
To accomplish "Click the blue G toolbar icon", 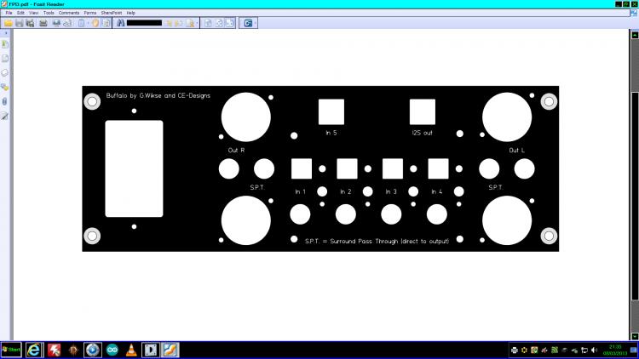I will pyautogui.click(x=248, y=23).
